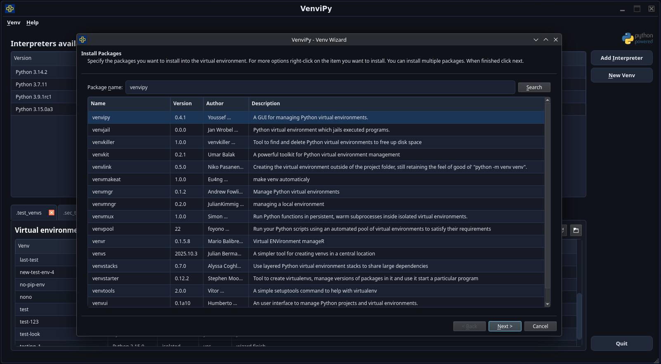Select the venvstacks package row
The height and width of the screenshot is (364, 661).
click(x=316, y=266)
